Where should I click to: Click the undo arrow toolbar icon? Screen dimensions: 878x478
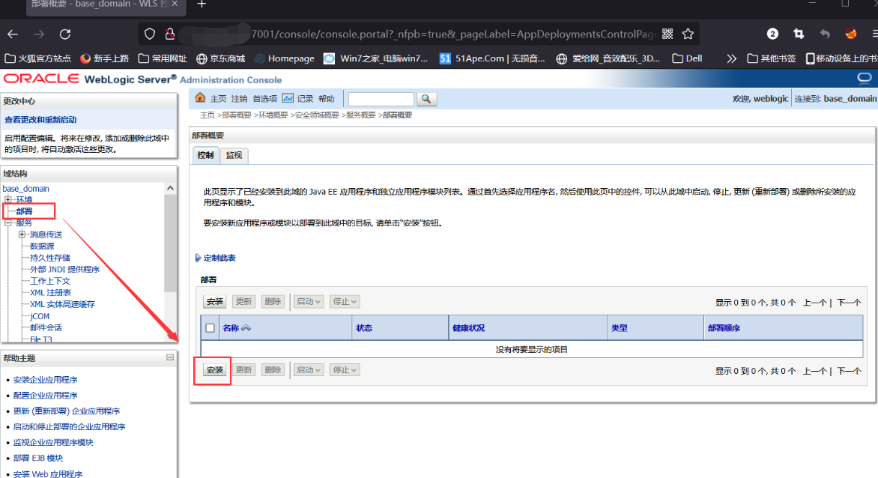click(x=825, y=34)
